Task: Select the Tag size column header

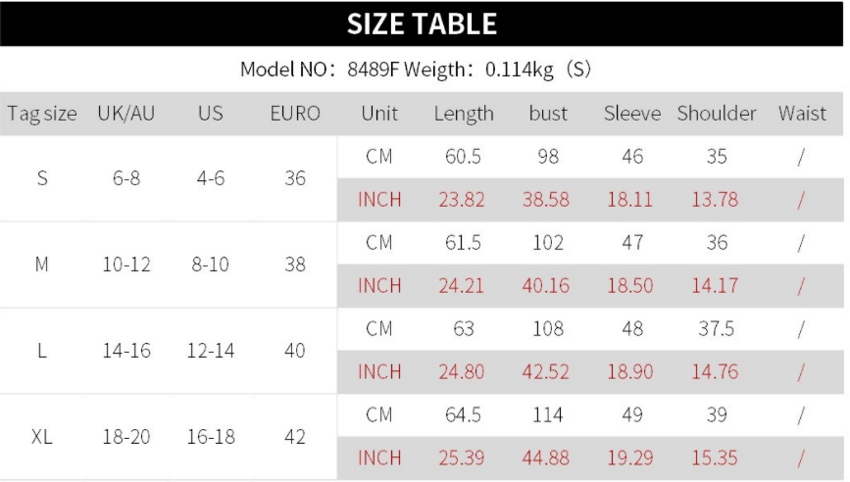Action: [x=41, y=114]
